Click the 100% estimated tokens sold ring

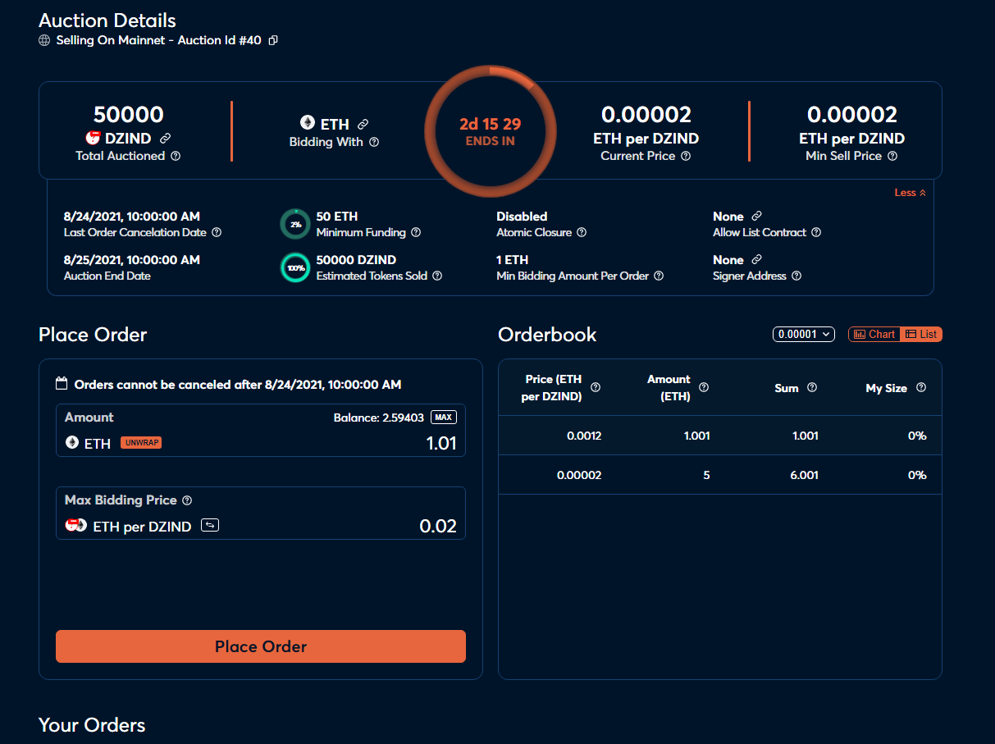(295, 267)
